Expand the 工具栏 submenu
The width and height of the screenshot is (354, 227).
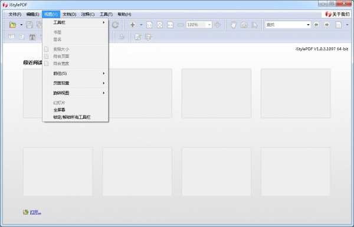[76, 22]
